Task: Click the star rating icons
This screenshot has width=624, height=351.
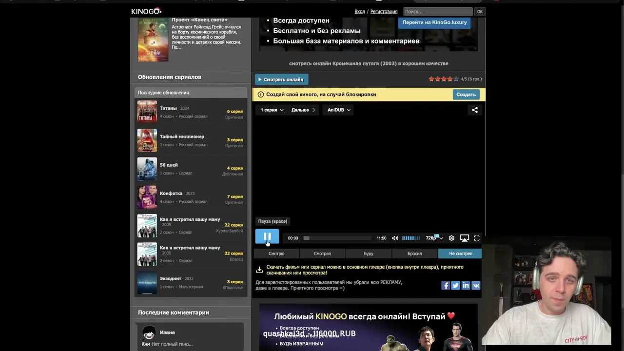Action: [x=444, y=79]
